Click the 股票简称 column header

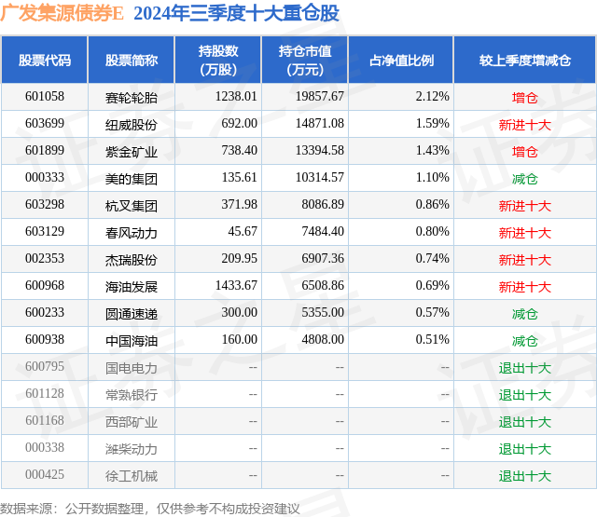(132, 60)
